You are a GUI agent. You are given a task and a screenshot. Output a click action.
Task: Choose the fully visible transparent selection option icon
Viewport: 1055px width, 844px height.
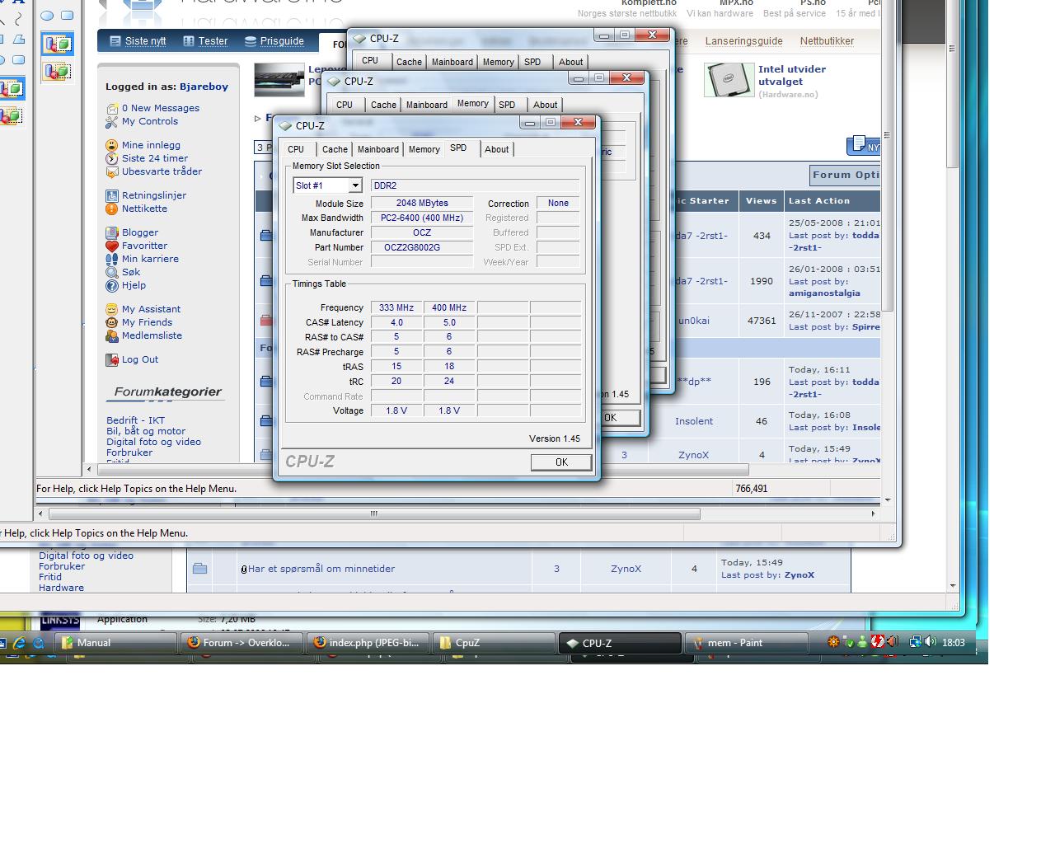(x=57, y=71)
